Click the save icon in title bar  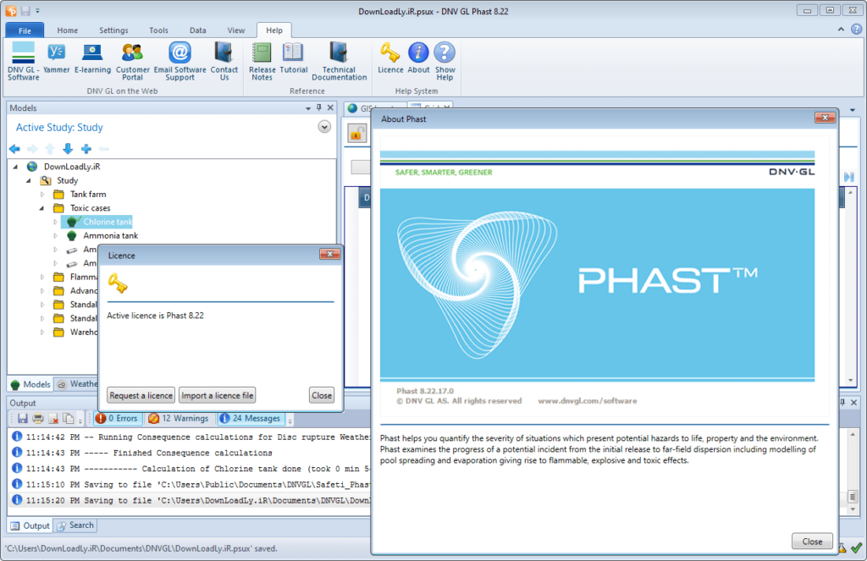pyautogui.click(x=25, y=10)
